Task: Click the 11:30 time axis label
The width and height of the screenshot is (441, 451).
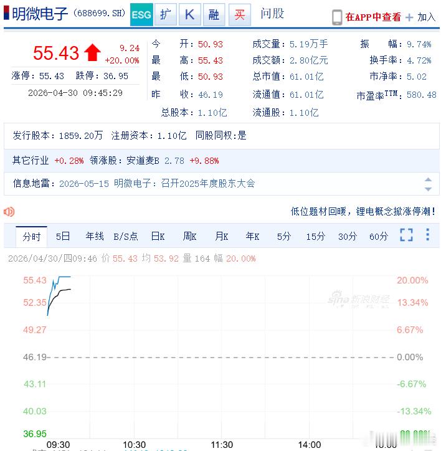Action: (222, 445)
